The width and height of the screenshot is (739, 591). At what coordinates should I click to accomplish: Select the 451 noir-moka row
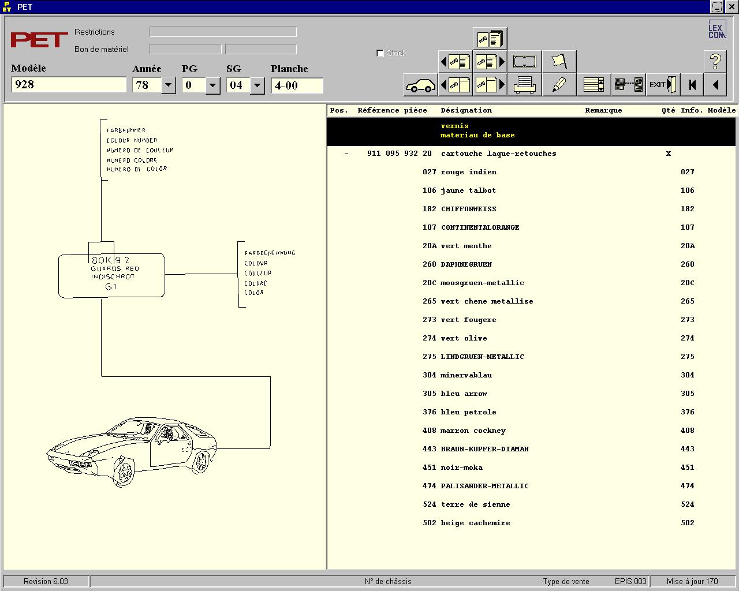(531, 467)
